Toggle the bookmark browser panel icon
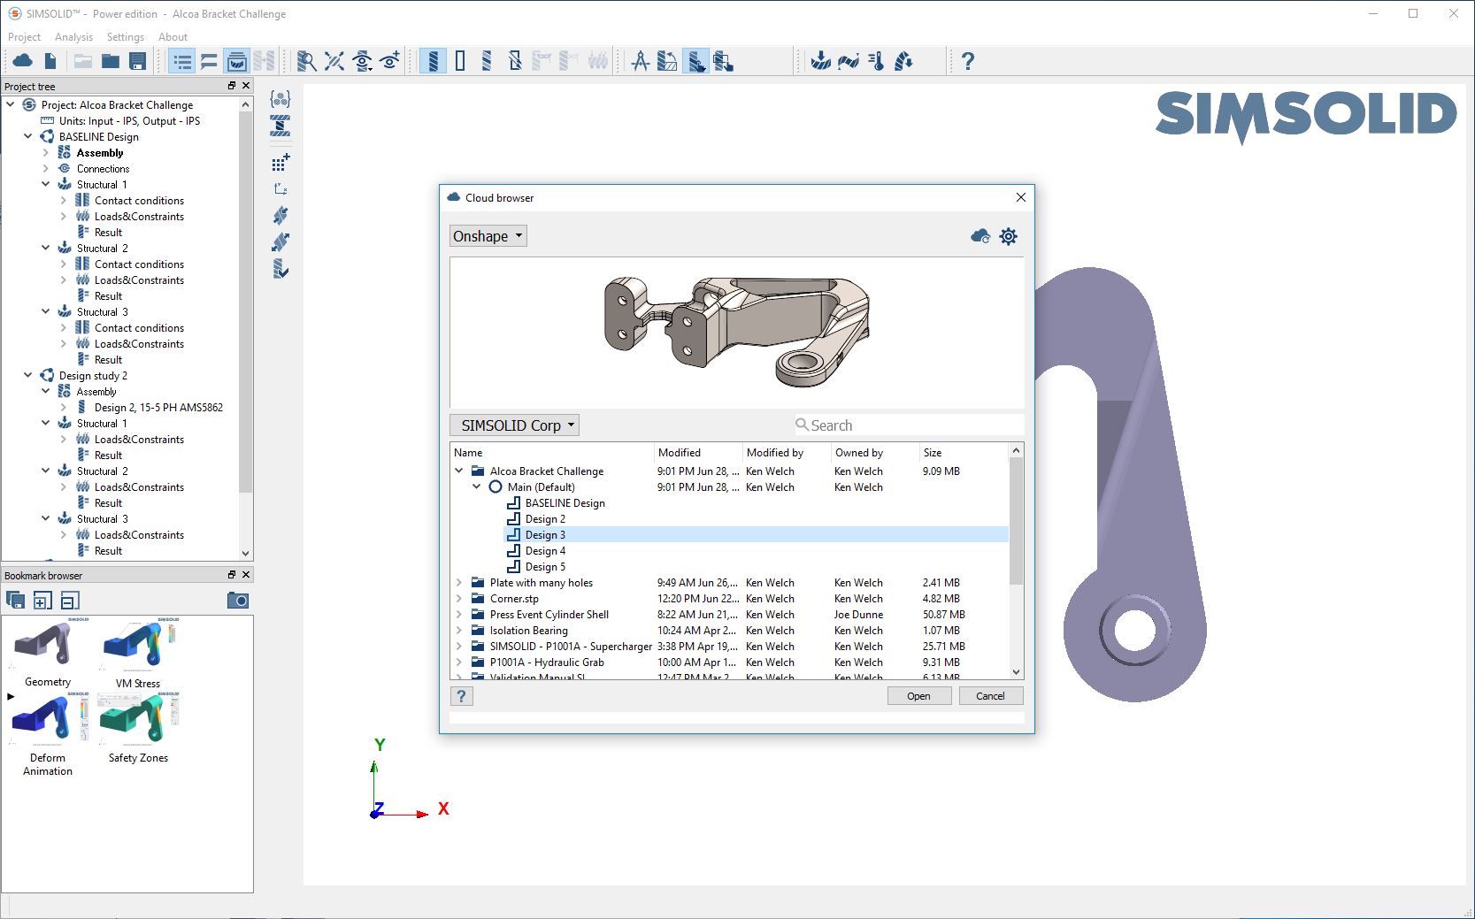Screen dimensions: 1475x919 pyautogui.click(x=237, y=61)
